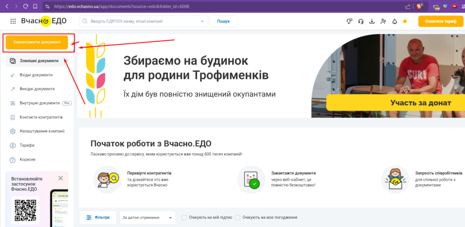The width and height of the screenshot is (465, 227).
Task: Click the app QR code image
Action: click(25, 210)
